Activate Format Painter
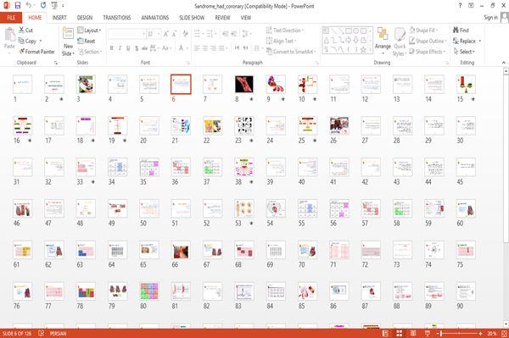 pos(36,52)
